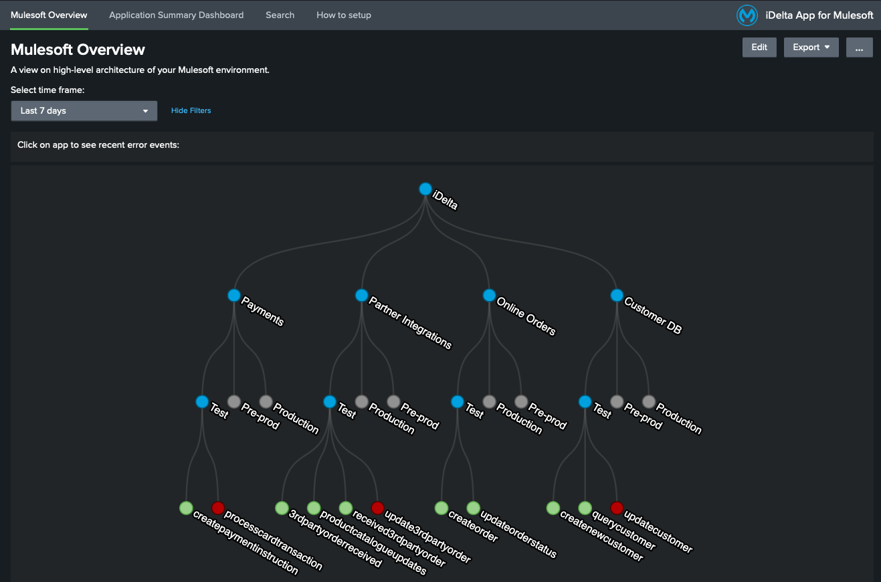Switch to Application Summary Dashboard tab

177,15
